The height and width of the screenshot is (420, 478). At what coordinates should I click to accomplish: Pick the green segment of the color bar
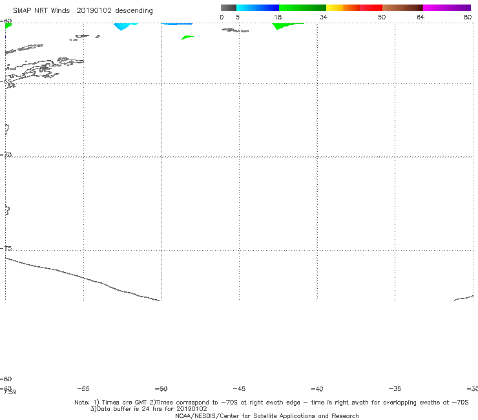[x=302, y=8]
